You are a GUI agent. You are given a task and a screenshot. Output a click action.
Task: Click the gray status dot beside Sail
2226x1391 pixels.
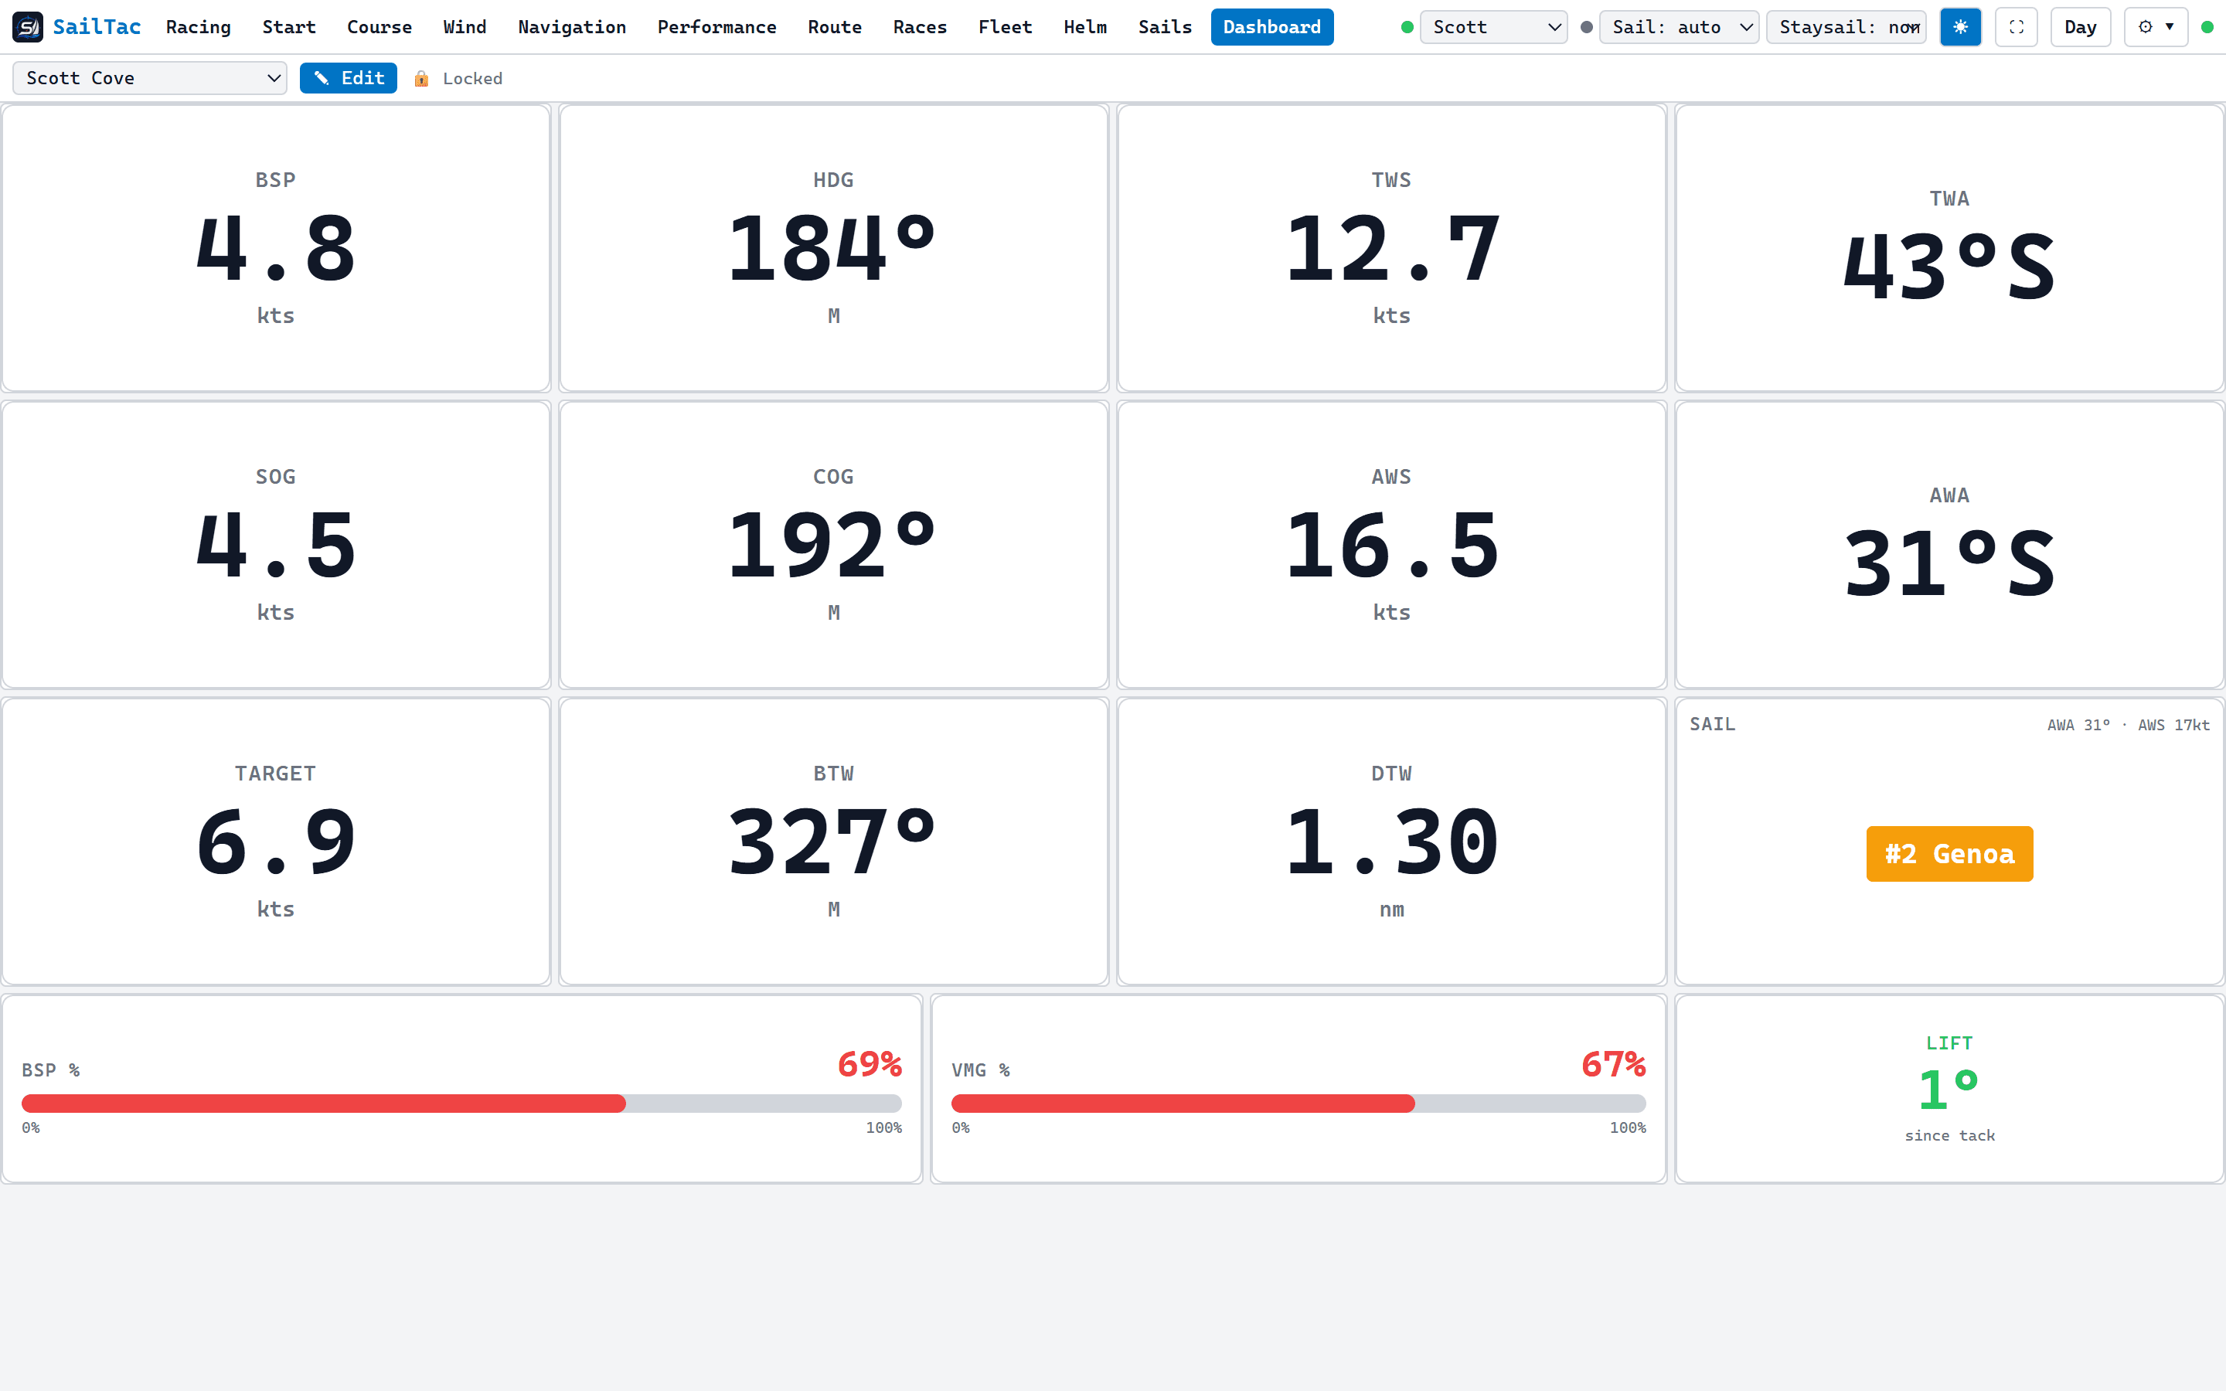1587,27
